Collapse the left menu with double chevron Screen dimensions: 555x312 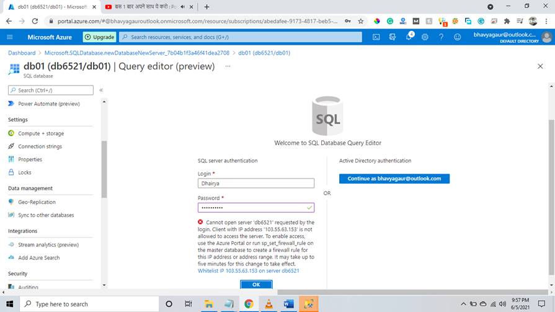click(x=101, y=90)
